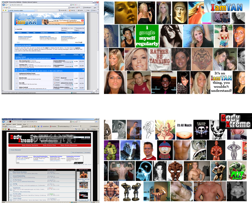Click Body-Xtreme Startseite in red nav bar
Image resolution: width=252 pixels, height=203 pixels.
pos(30,145)
